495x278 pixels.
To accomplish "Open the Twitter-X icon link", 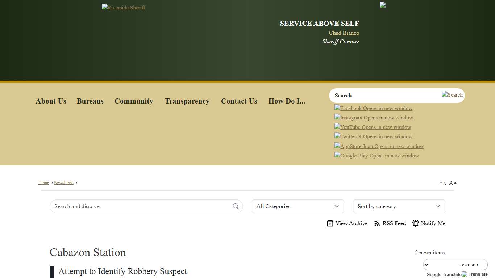I will coord(373,136).
